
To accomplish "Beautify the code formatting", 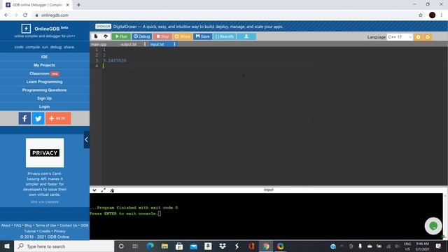I will (225, 36).
